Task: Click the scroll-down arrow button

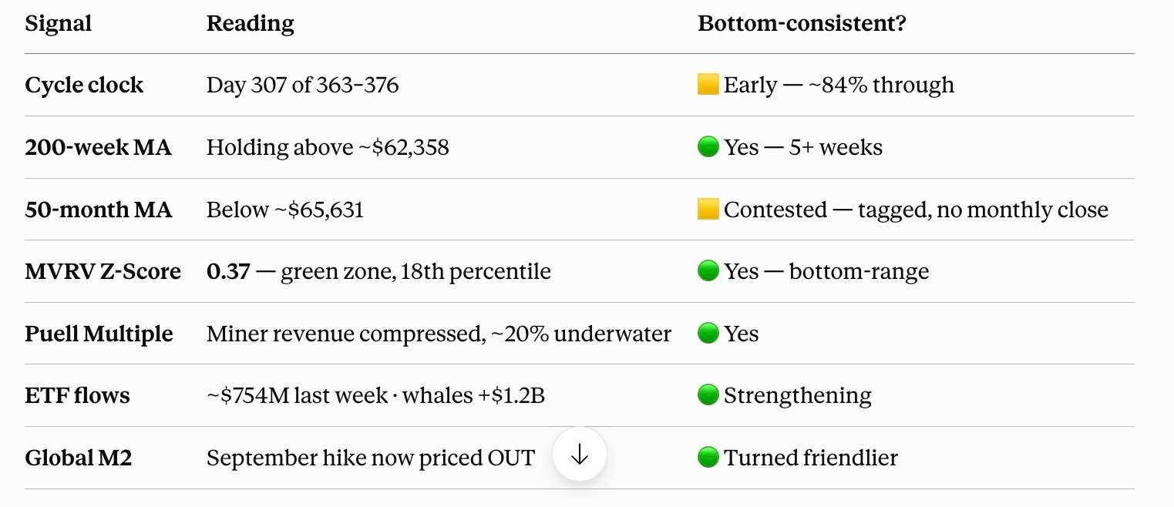Action: tap(580, 455)
